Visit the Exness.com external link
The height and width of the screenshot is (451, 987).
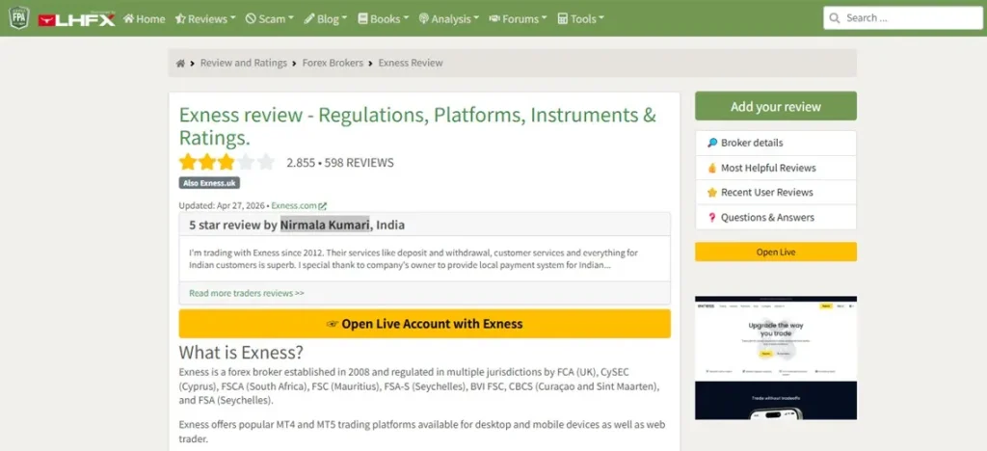coord(294,205)
